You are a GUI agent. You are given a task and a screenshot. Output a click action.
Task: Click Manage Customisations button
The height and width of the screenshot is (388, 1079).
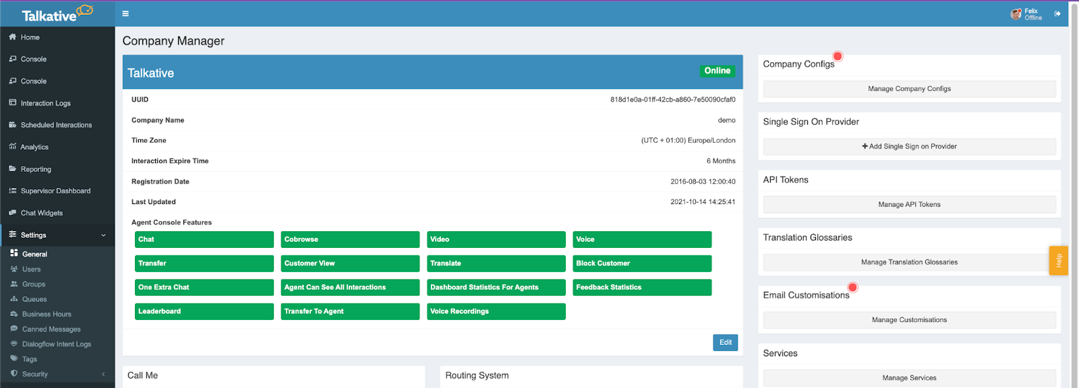(x=909, y=320)
